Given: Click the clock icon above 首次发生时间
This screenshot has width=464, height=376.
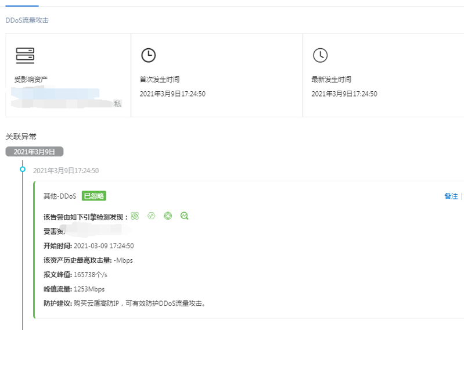Looking at the screenshot, I should pos(149,55).
